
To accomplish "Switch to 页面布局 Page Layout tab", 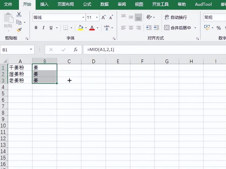I will tap(66, 4).
